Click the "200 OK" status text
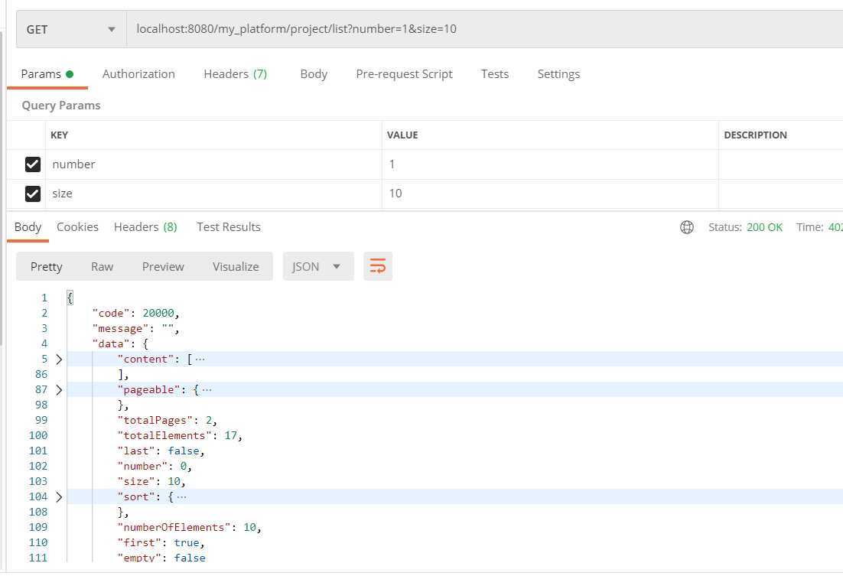The image size is (843, 576). (764, 227)
